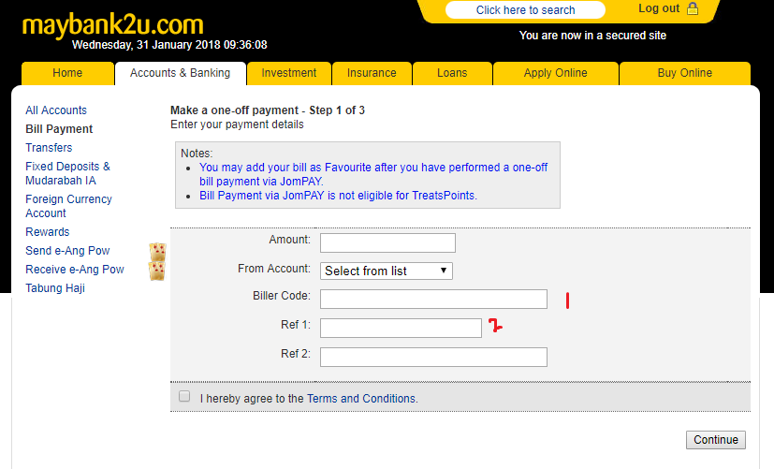Viewport: 774px width, 469px height.
Task: Click the padlock icon beside Log out
Action: tap(693, 8)
